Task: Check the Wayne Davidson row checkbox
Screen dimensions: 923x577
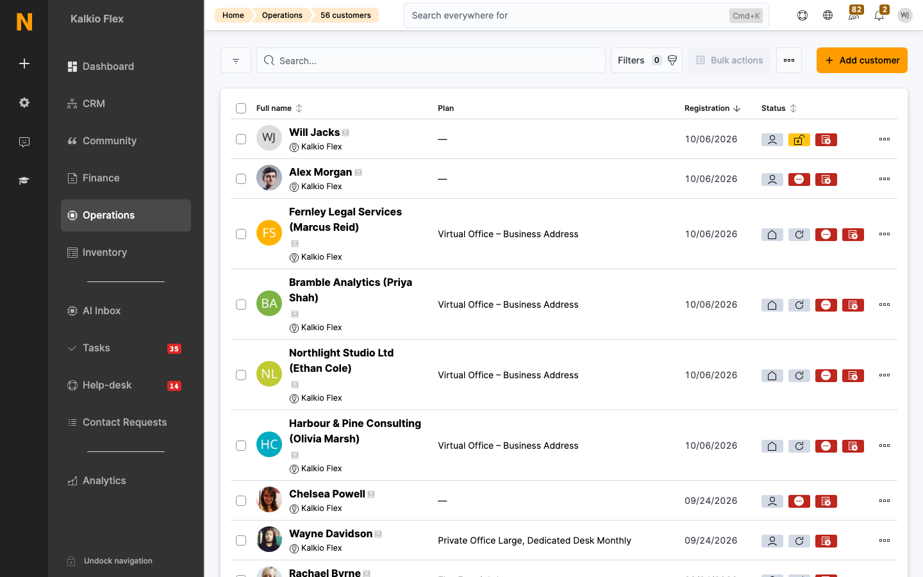Action: 241,540
